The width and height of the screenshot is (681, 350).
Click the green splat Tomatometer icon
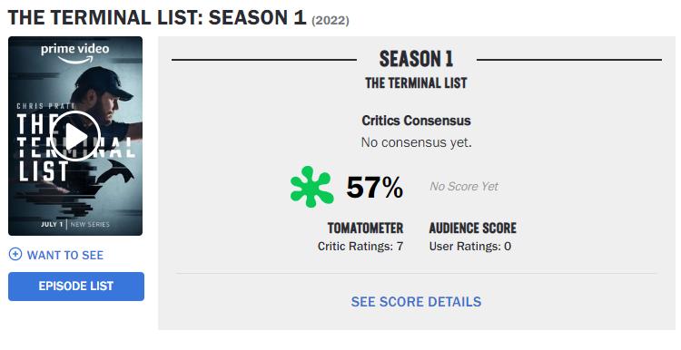(x=311, y=187)
